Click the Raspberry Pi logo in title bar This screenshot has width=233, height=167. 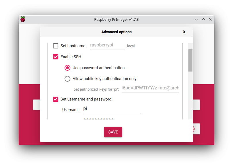23,19
